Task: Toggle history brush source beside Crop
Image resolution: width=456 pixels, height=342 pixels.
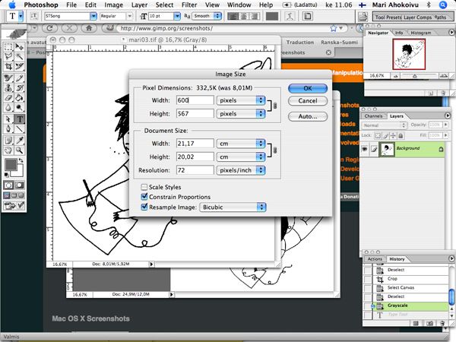Action: pyautogui.click(x=368, y=279)
